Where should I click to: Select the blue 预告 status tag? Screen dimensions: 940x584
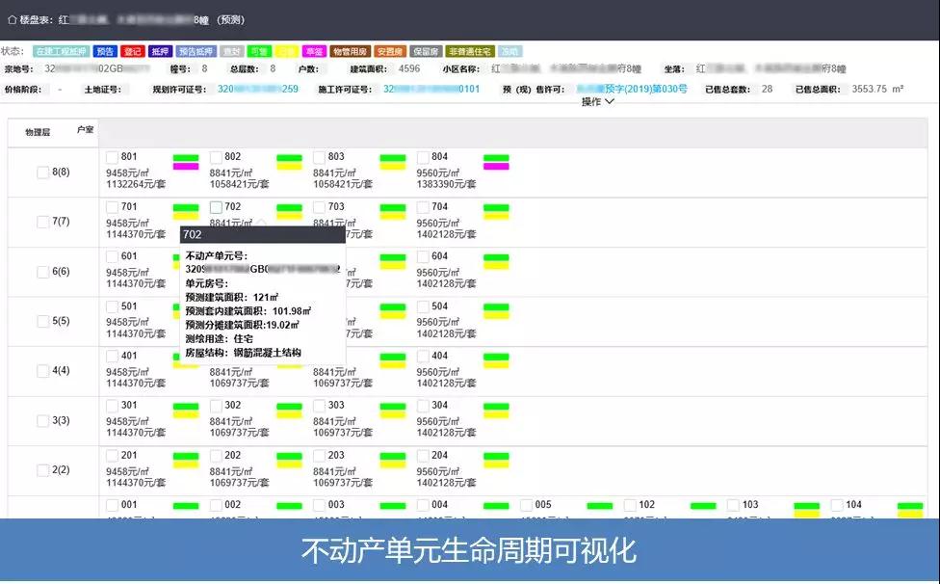(x=106, y=51)
